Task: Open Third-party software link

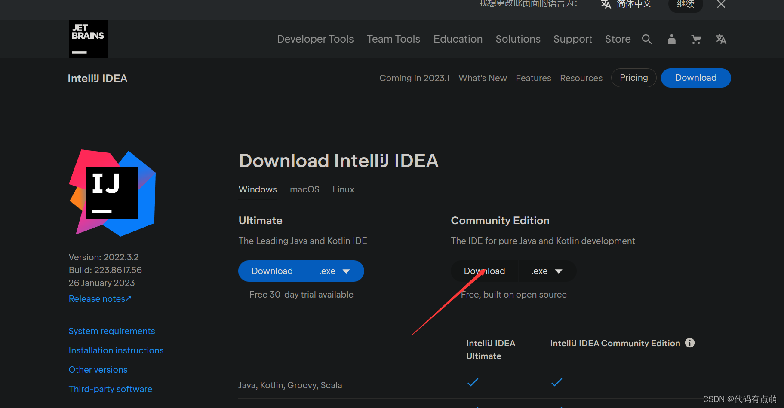Action: [111, 389]
